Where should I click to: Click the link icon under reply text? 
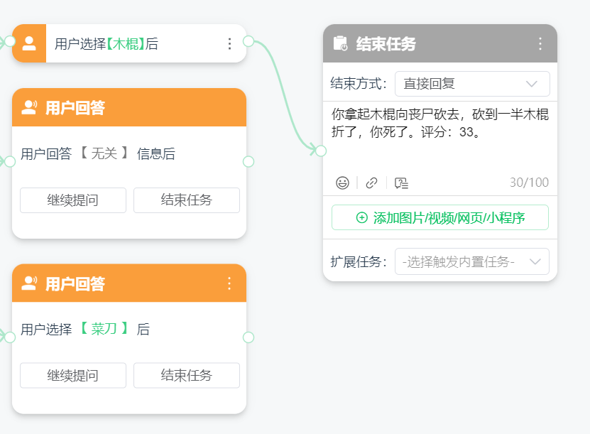371,183
